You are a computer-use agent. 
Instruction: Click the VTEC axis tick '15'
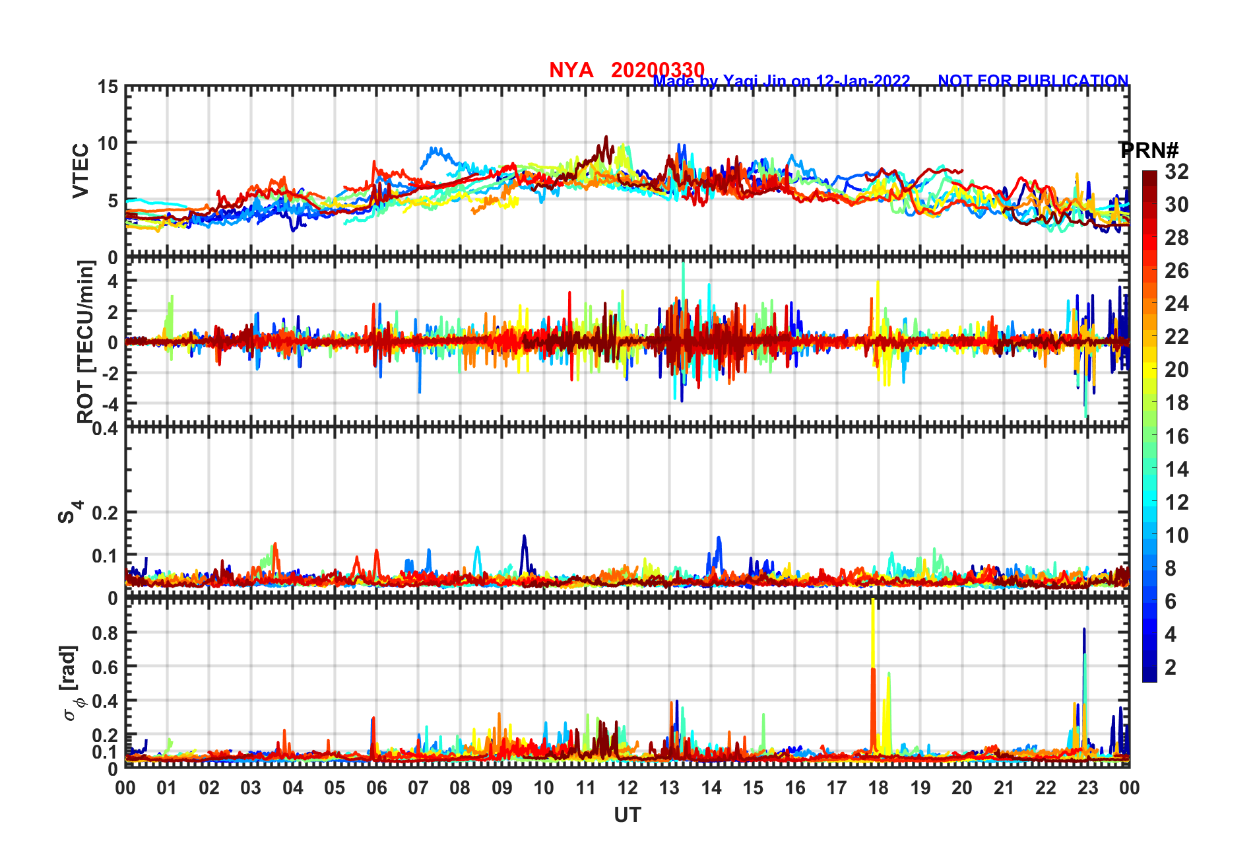coord(108,87)
